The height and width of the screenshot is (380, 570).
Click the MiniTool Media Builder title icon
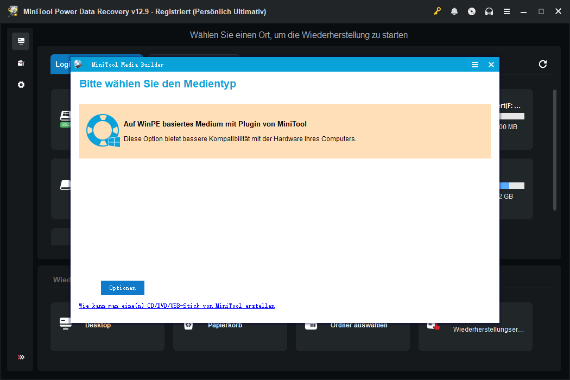pos(78,65)
